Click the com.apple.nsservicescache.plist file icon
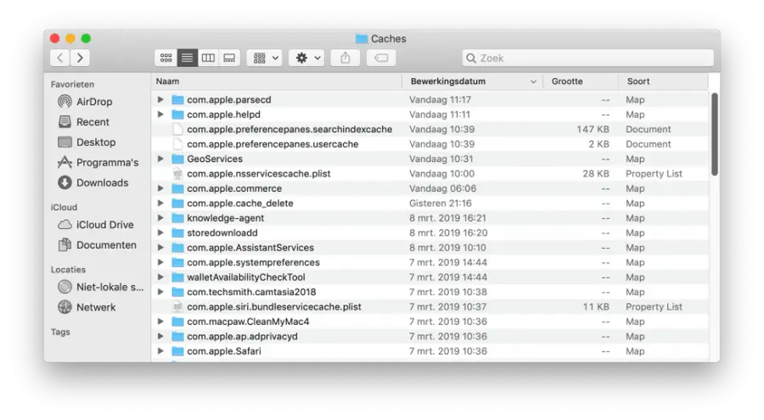The width and height of the screenshot is (764, 420). click(x=178, y=173)
